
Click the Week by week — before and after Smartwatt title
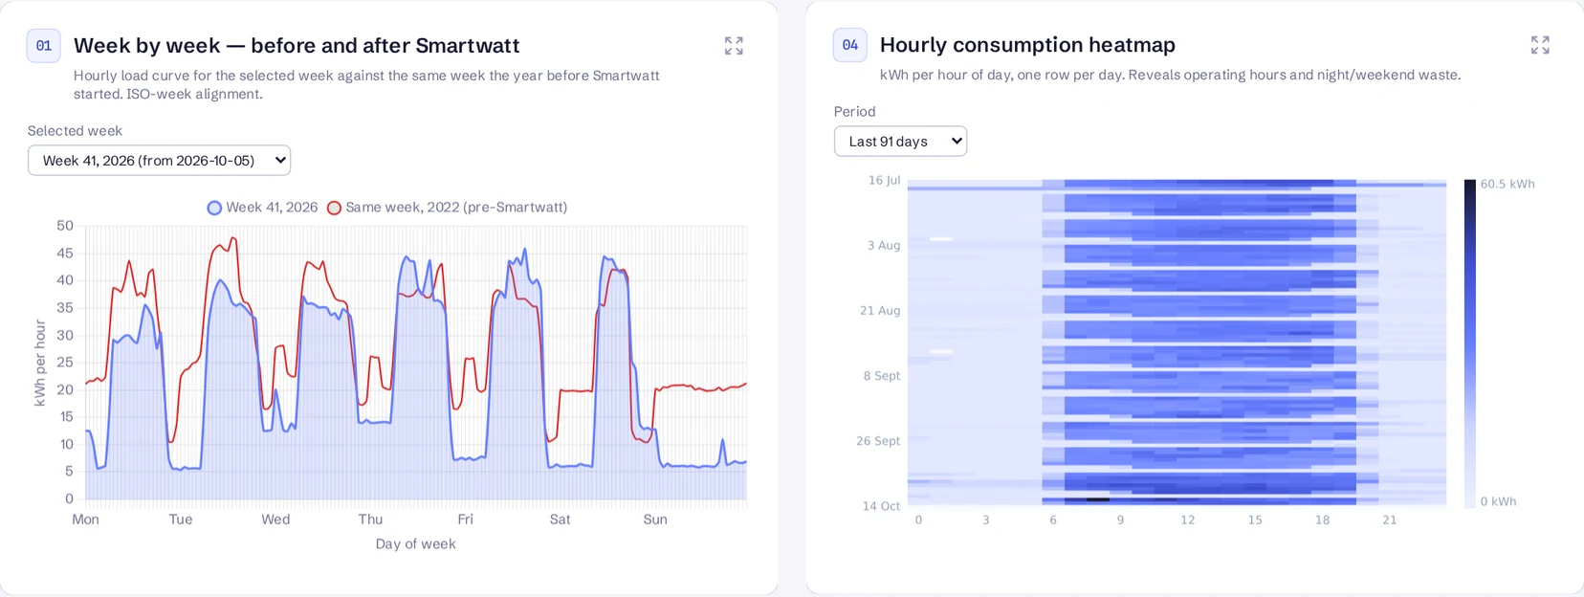[x=297, y=45]
